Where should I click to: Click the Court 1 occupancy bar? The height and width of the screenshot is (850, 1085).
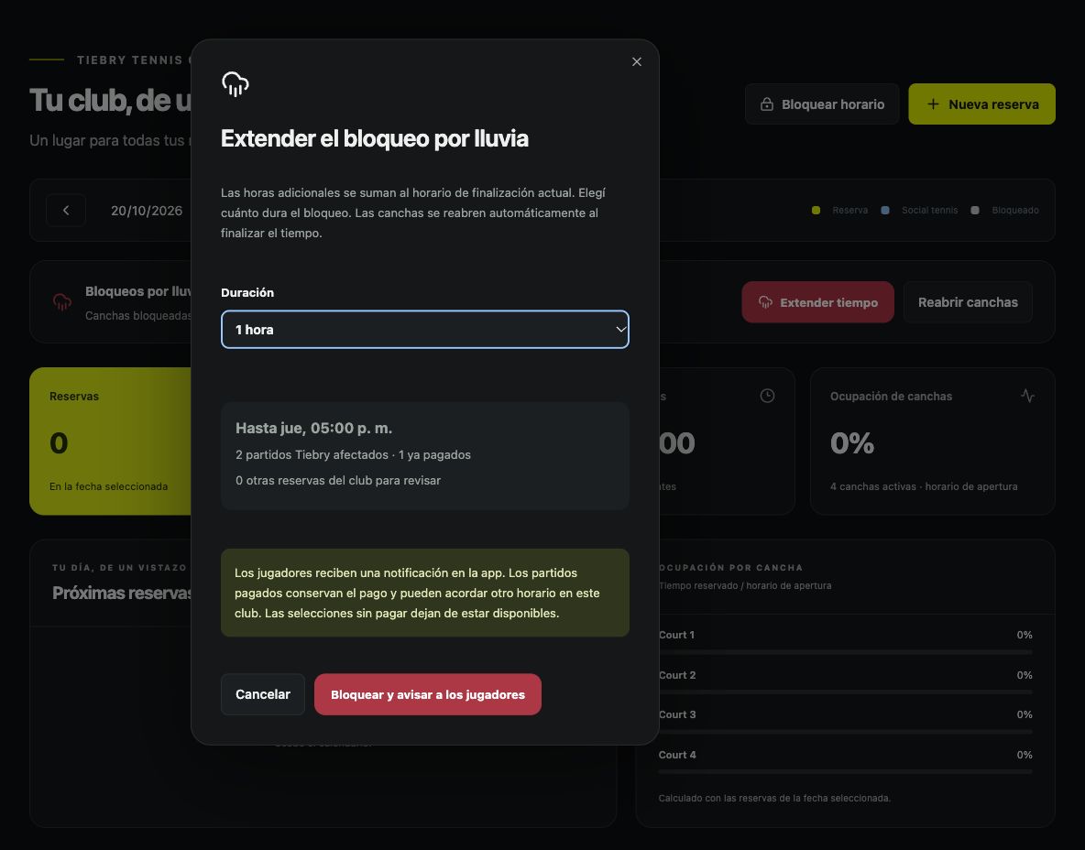click(x=846, y=652)
